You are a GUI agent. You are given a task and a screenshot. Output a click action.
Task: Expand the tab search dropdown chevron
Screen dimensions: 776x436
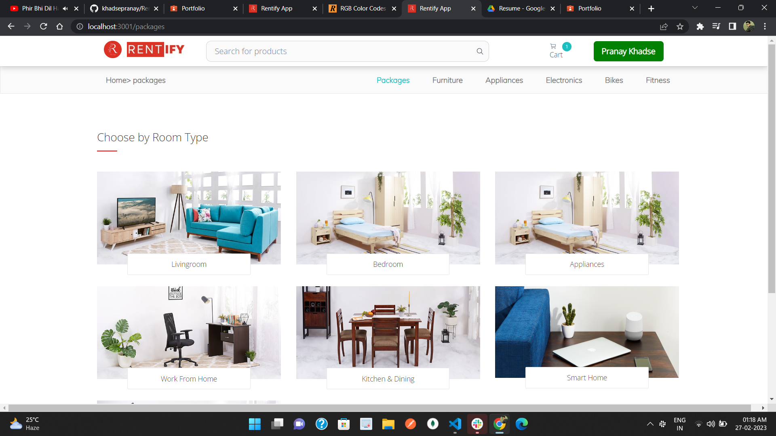point(695,8)
